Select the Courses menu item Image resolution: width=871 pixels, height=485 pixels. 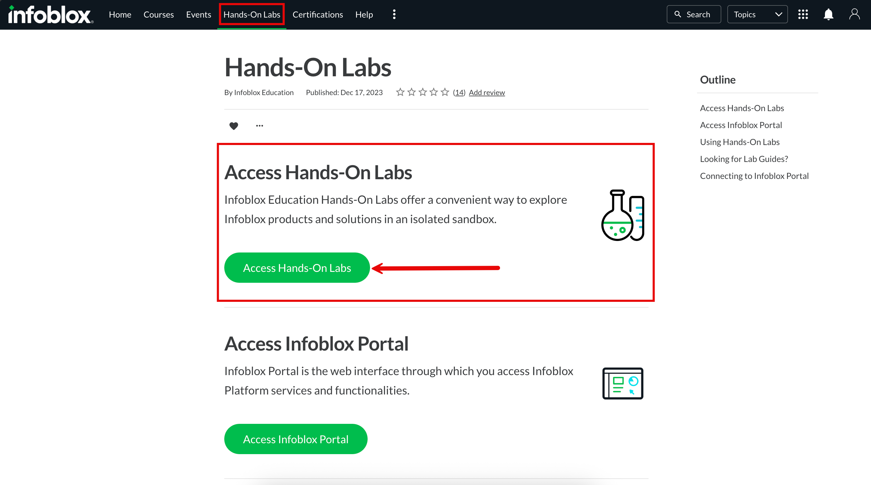159,15
